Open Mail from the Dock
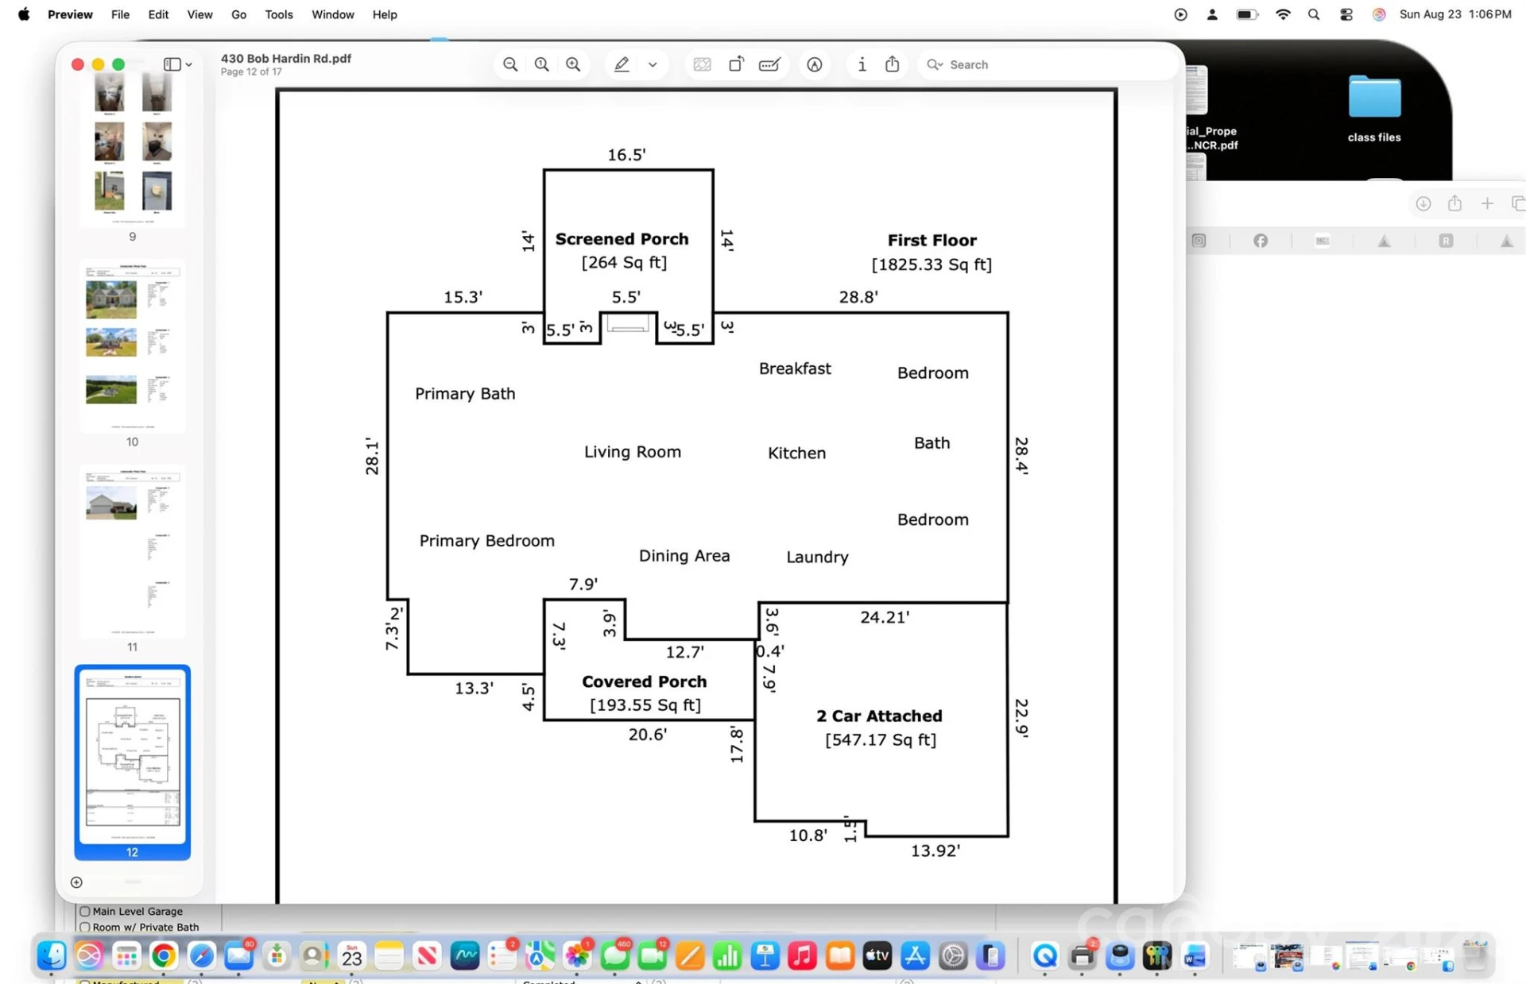The height and width of the screenshot is (984, 1526). [238, 955]
